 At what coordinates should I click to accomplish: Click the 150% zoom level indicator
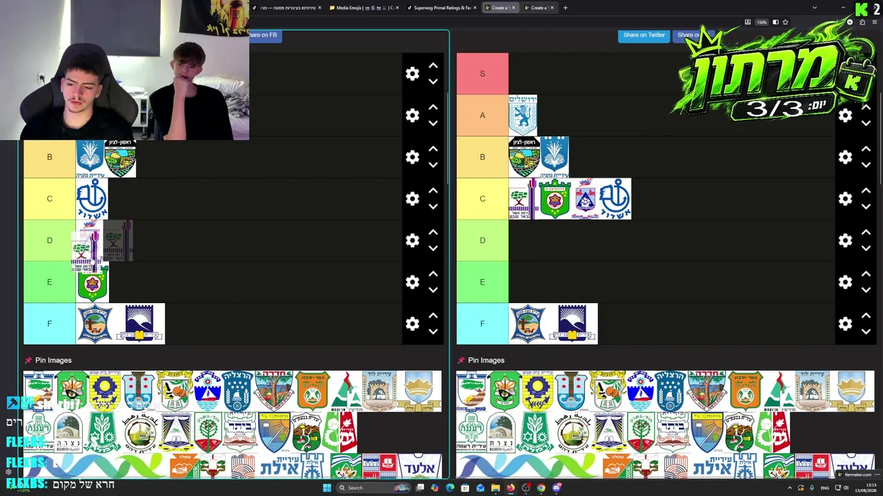762,22
